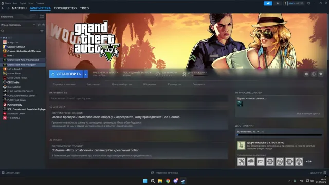The width and height of the screenshot is (329, 185).
Task: Click the library grid view icon
Action: pyautogui.click(x=42, y=17)
